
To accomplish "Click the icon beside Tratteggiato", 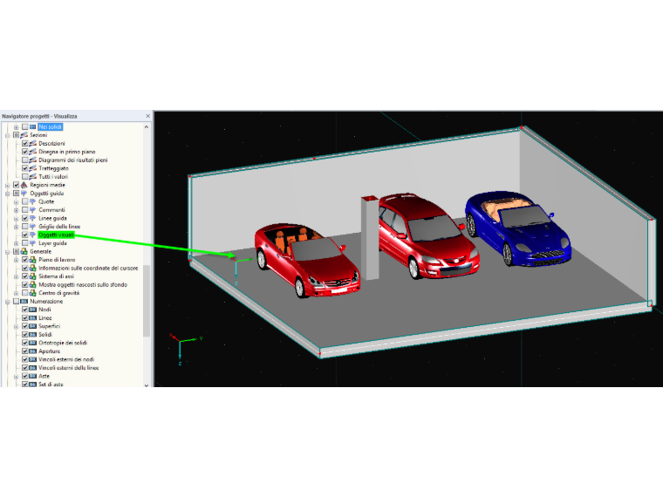I will tap(32, 168).
